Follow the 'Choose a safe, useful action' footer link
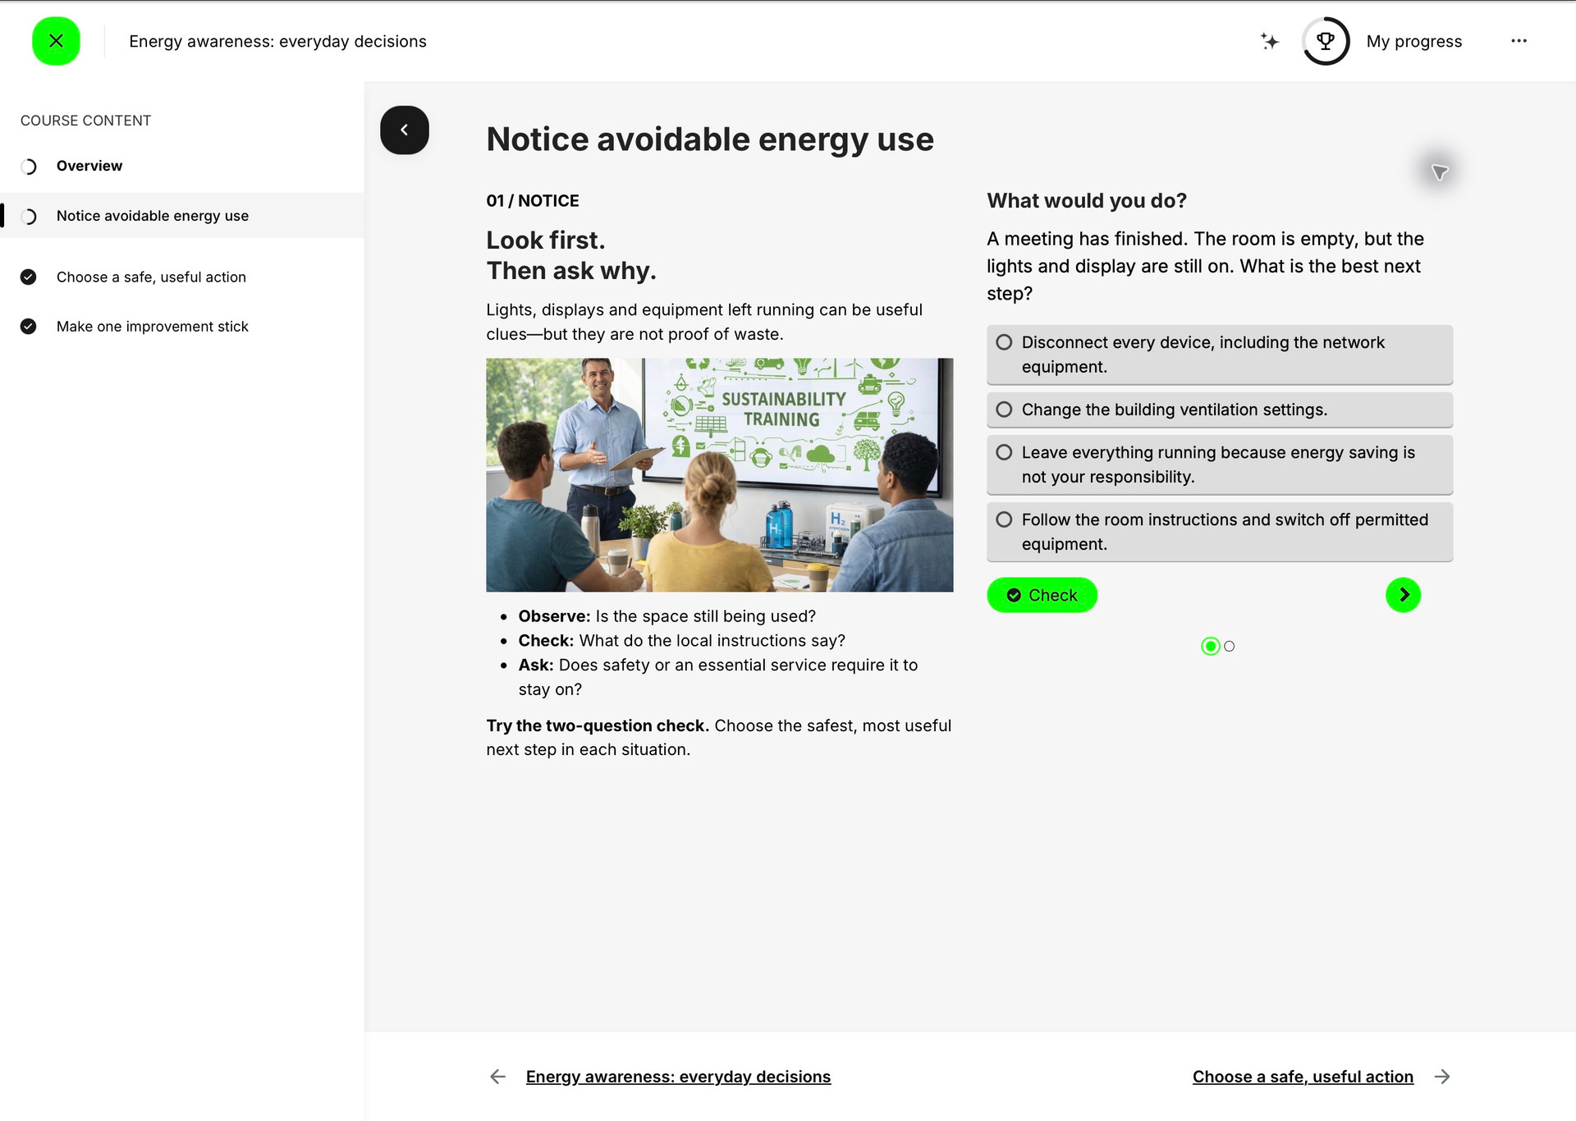 click(x=1303, y=1077)
